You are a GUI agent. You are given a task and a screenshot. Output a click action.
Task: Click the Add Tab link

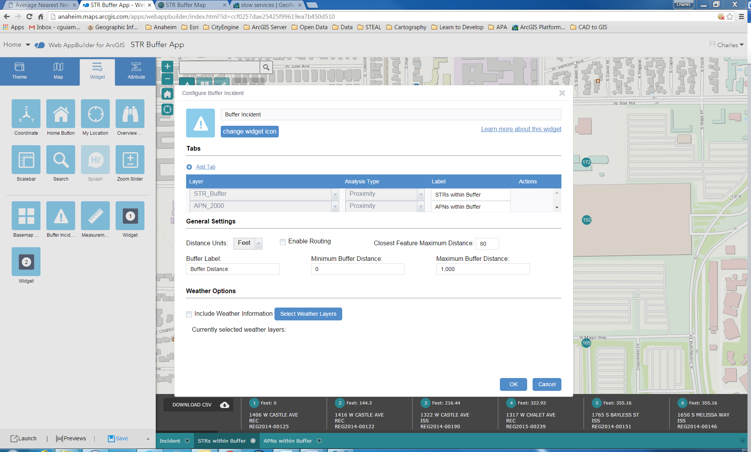click(206, 167)
